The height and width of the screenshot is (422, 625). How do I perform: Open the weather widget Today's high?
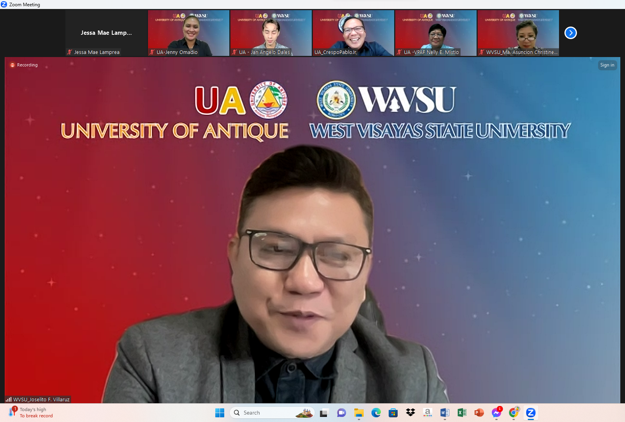point(30,413)
